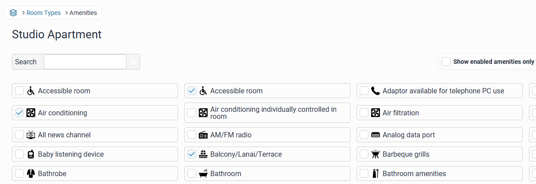Check the Bathroom amenities checkbox
The height and width of the screenshot is (184, 536).
[x=364, y=174]
